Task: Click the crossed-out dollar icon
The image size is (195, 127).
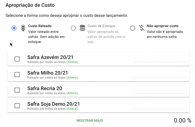Action: [142, 28]
